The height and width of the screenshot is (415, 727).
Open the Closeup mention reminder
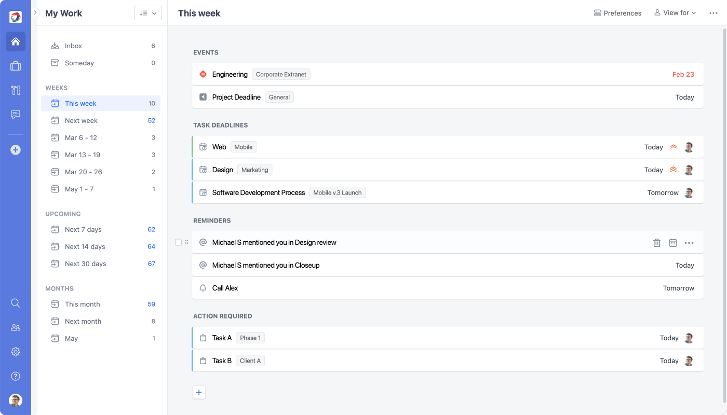(x=448, y=265)
